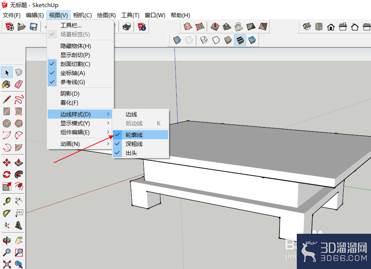Toggle the 出头 checked option
The image size is (371, 269).
(x=141, y=153)
